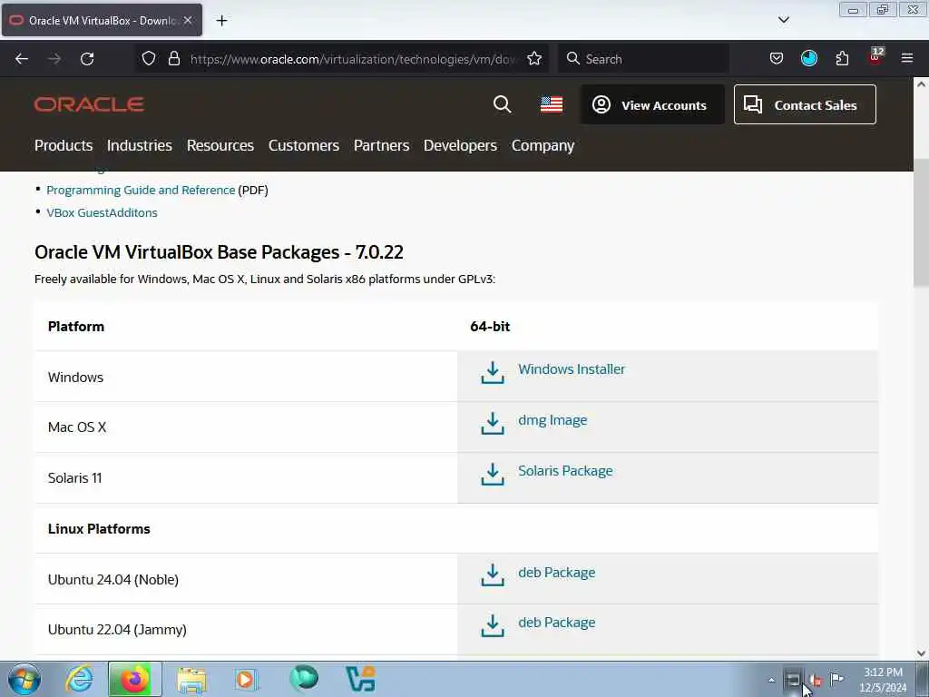Open the Firefox hamburger menu
Screen dimensions: 929x697
pyautogui.click(x=907, y=59)
